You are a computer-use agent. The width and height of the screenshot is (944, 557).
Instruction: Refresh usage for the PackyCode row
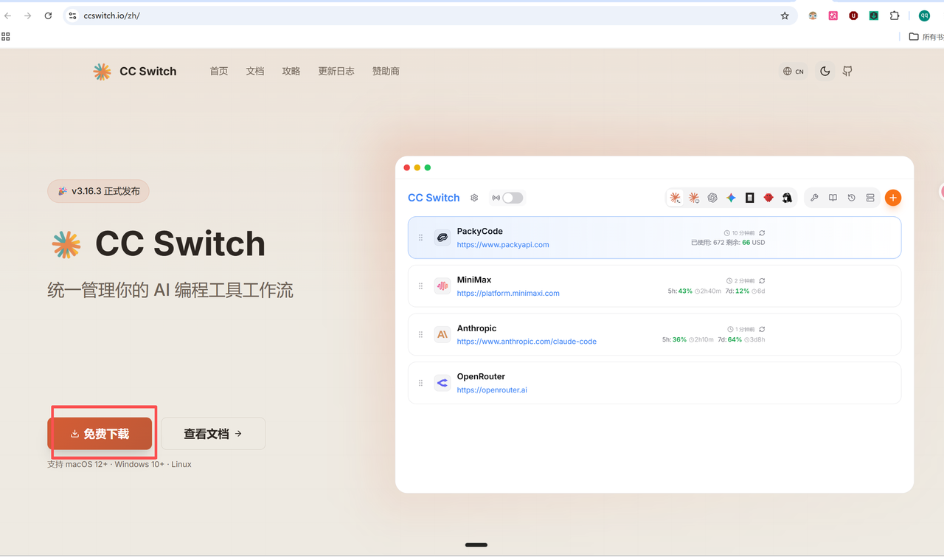click(762, 232)
